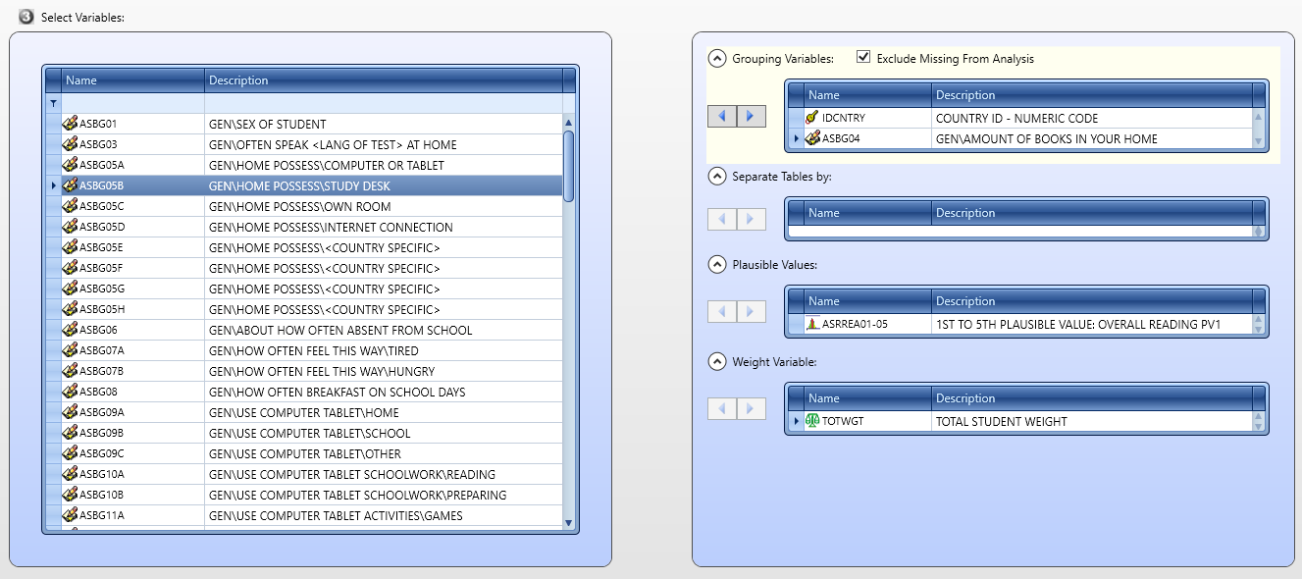This screenshot has width=1302, height=579.
Task: Select the icon for ASBG09A
Action: coord(70,412)
